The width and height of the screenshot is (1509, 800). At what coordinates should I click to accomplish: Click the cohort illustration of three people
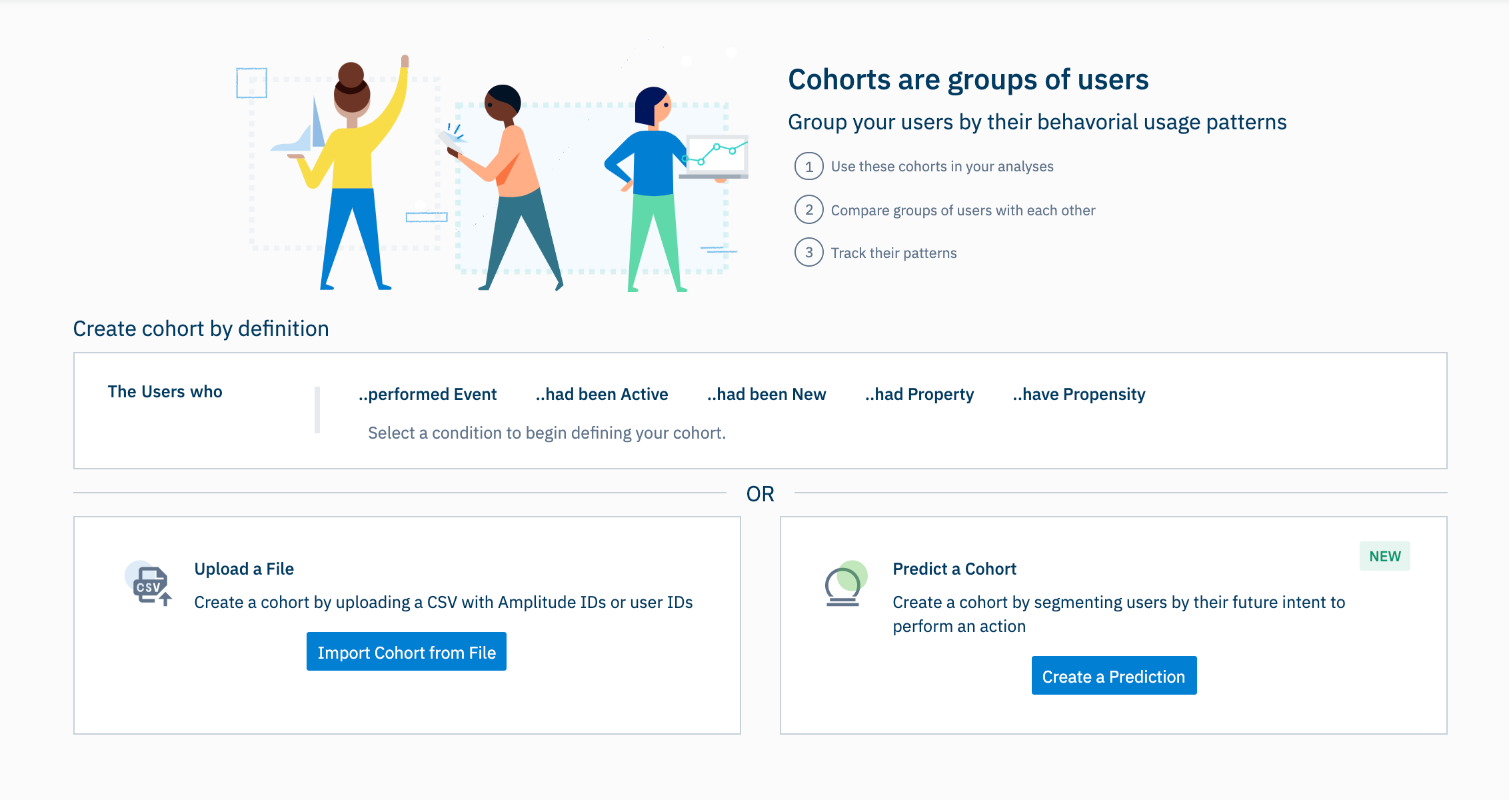click(x=492, y=177)
